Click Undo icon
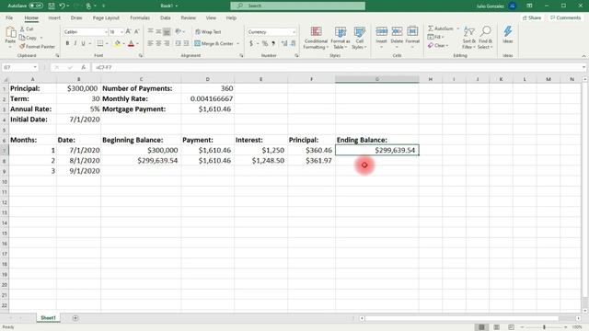 (62, 6)
